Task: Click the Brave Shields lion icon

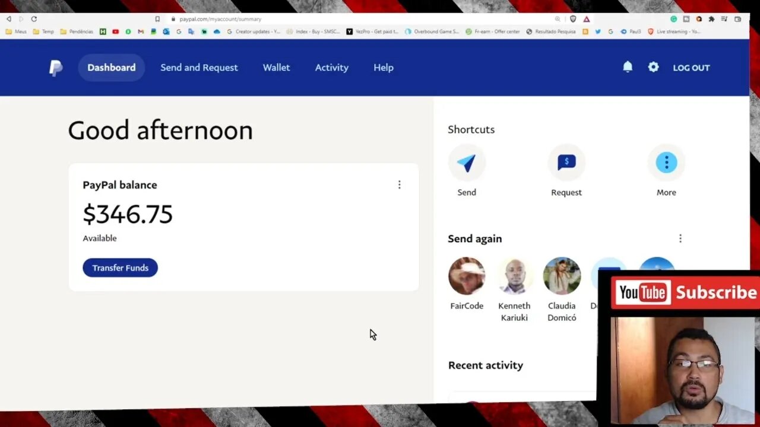Action: coord(573,19)
